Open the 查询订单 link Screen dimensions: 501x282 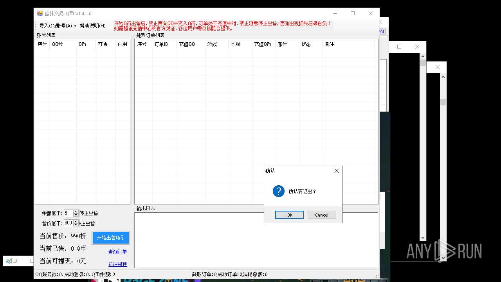pos(118,252)
